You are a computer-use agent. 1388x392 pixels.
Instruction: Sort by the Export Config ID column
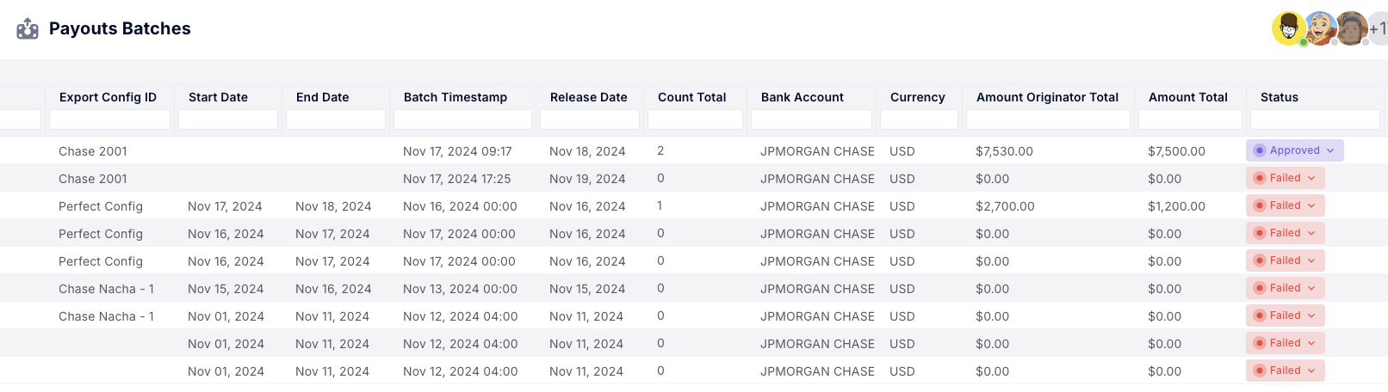(108, 97)
